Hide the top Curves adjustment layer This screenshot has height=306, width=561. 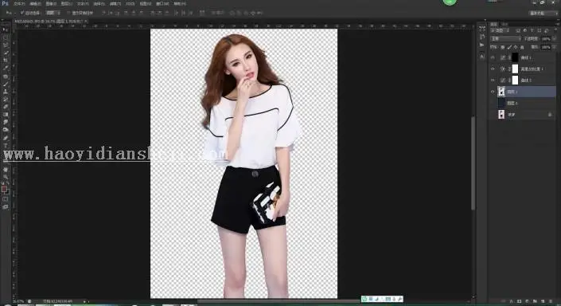493,57
